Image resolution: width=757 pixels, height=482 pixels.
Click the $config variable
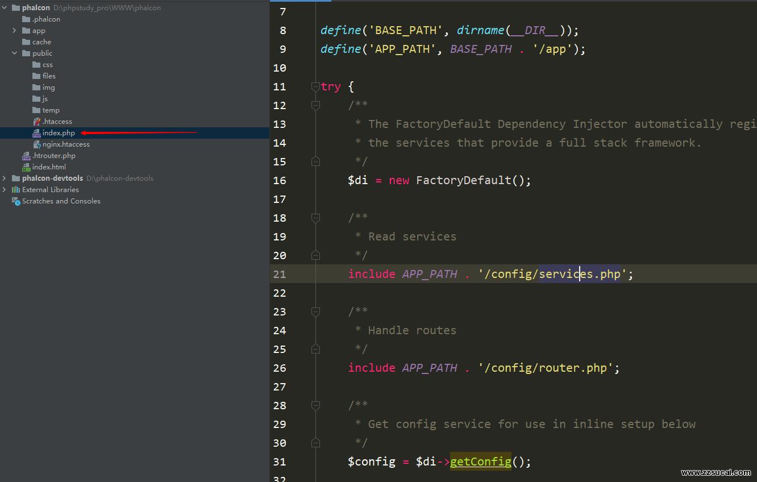click(372, 462)
